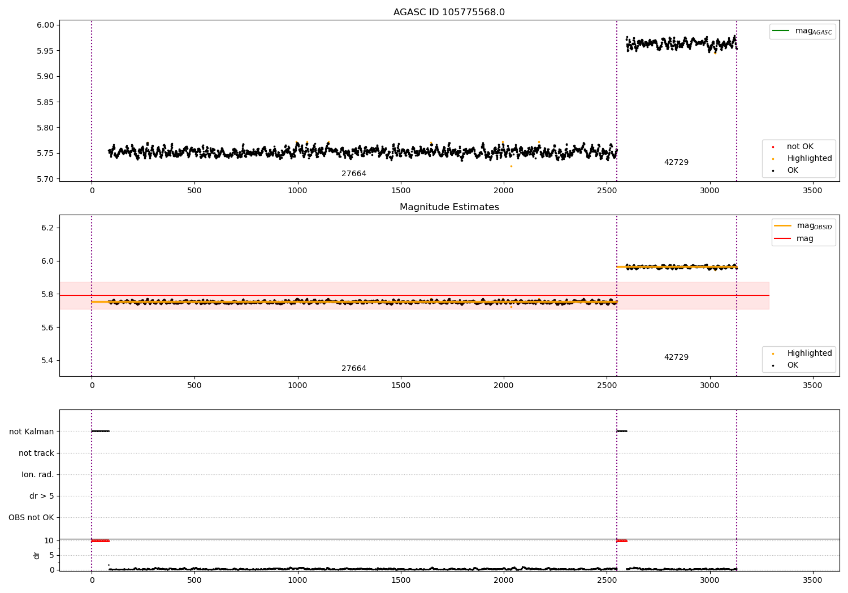Click the 5.90 y-axis tick label
This screenshot has height=593, width=848.
click(x=45, y=76)
